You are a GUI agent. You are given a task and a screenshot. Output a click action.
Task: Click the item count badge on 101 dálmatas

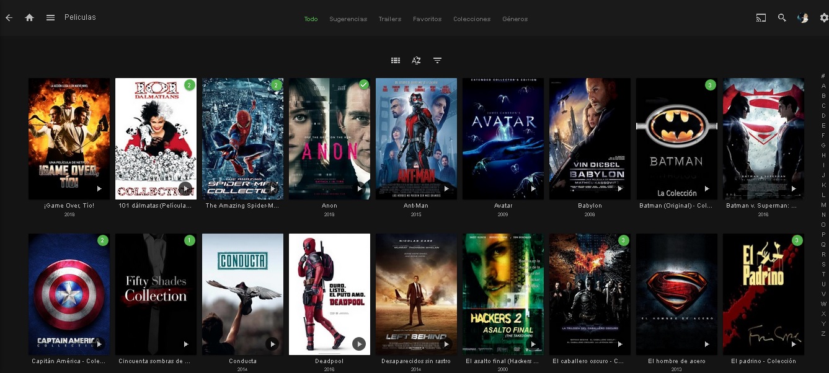[x=190, y=85]
